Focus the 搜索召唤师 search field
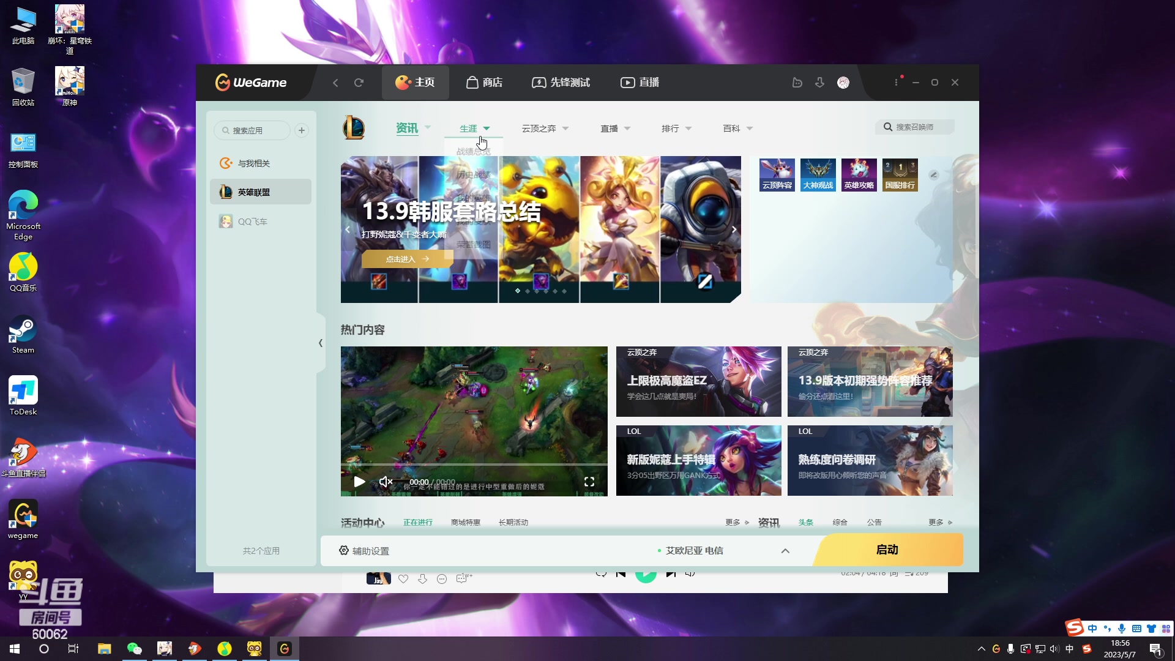Screen dimensions: 1175x661 (x=914, y=127)
